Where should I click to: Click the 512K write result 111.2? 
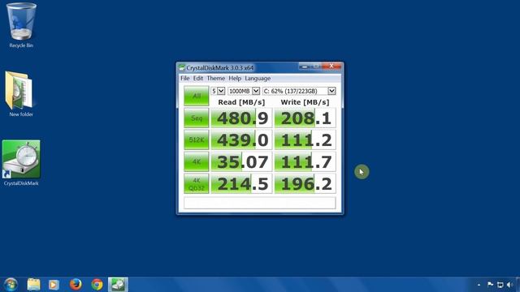click(305, 140)
